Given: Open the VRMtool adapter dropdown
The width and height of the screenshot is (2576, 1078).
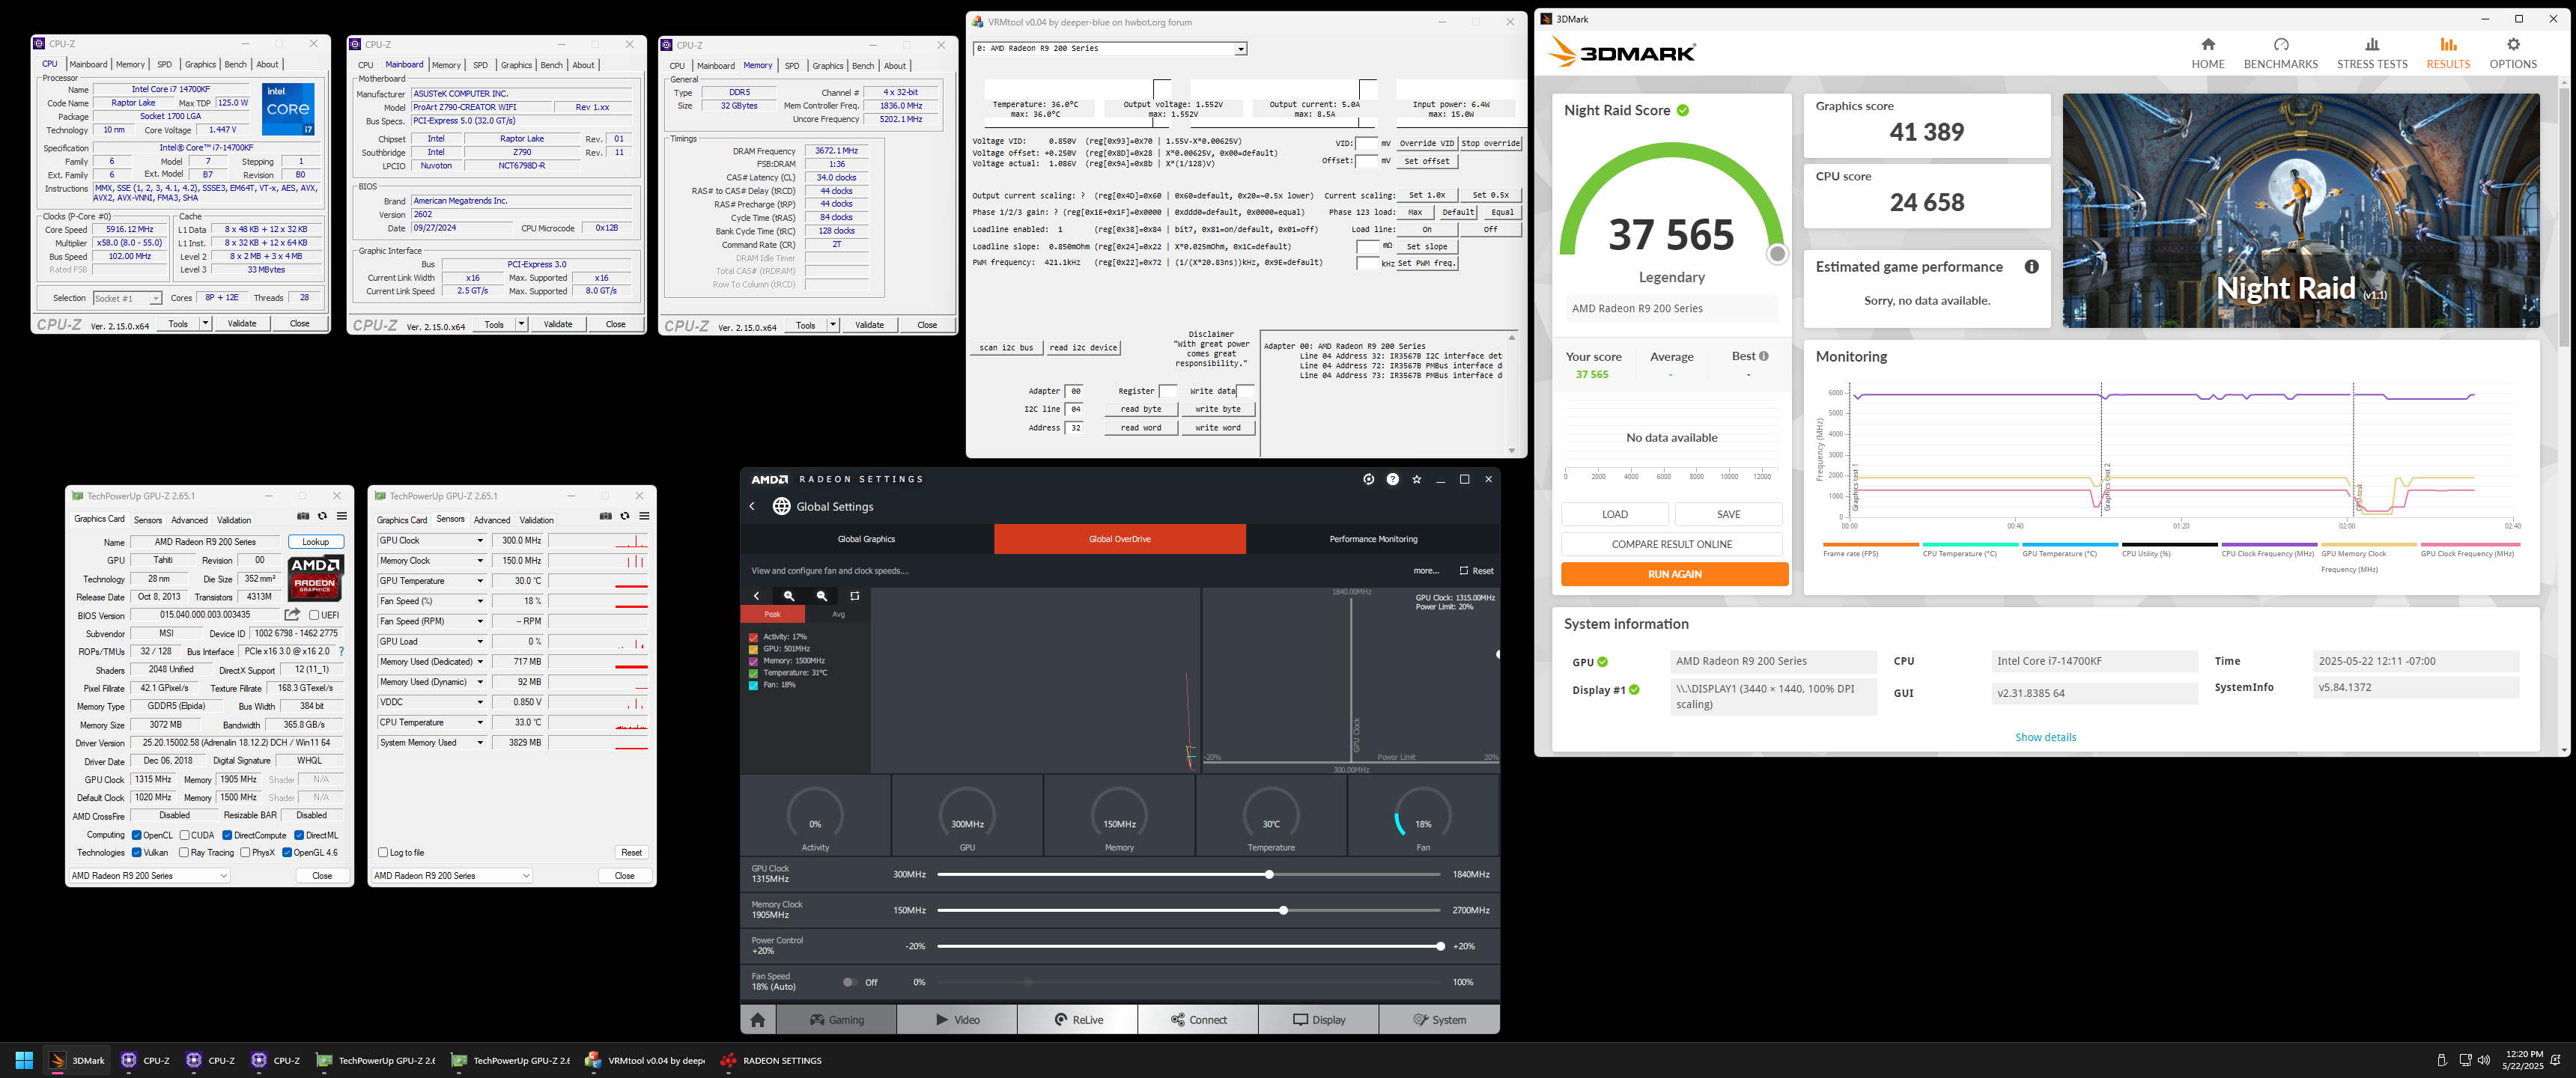Looking at the screenshot, I should pyautogui.click(x=1240, y=49).
